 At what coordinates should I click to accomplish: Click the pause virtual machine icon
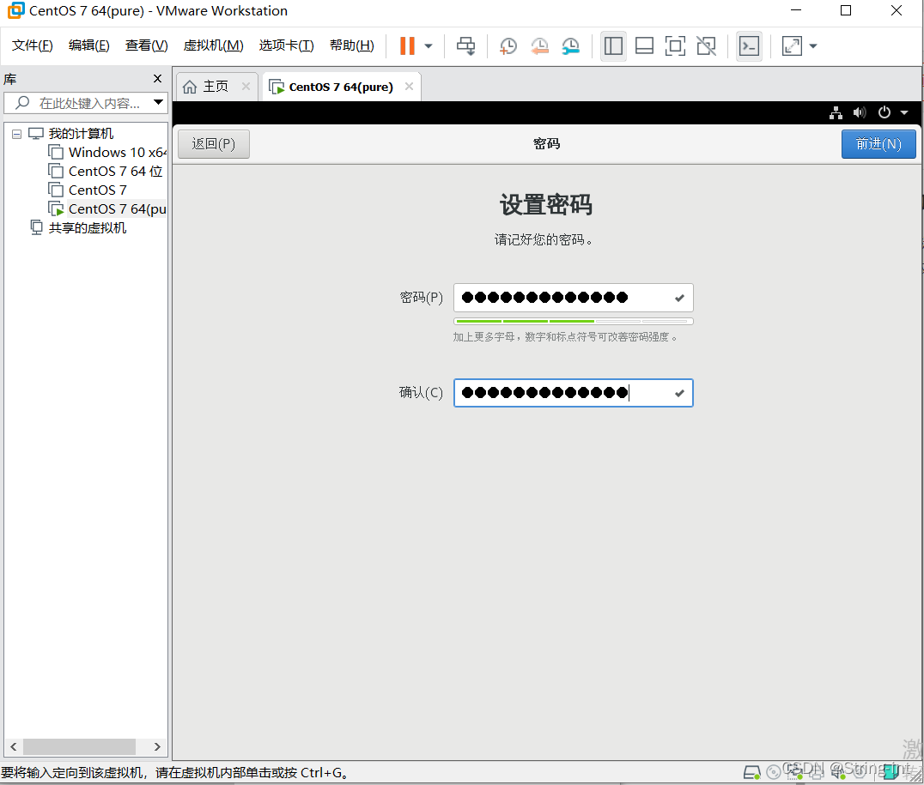click(407, 45)
